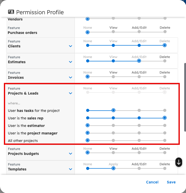186x193 pixels.
Task: Set Purchase orders permission to View
Action: (113, 32)
